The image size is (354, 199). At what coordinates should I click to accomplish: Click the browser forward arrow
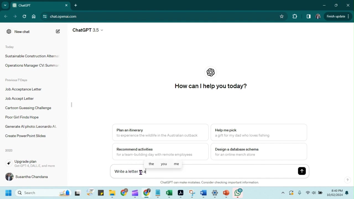tap(15, 16)
